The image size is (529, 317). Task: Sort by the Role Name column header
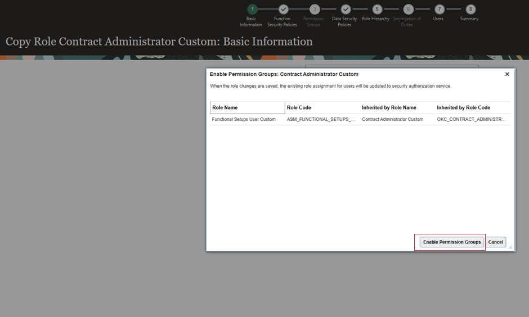pyautogui.click(x=247, y=107)
